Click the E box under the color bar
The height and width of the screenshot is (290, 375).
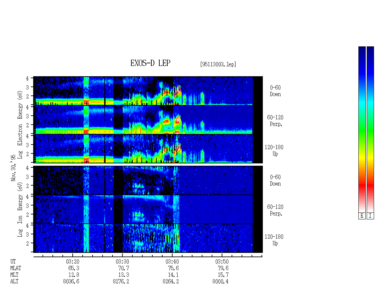pyautogui.click(x=362, y=216)
